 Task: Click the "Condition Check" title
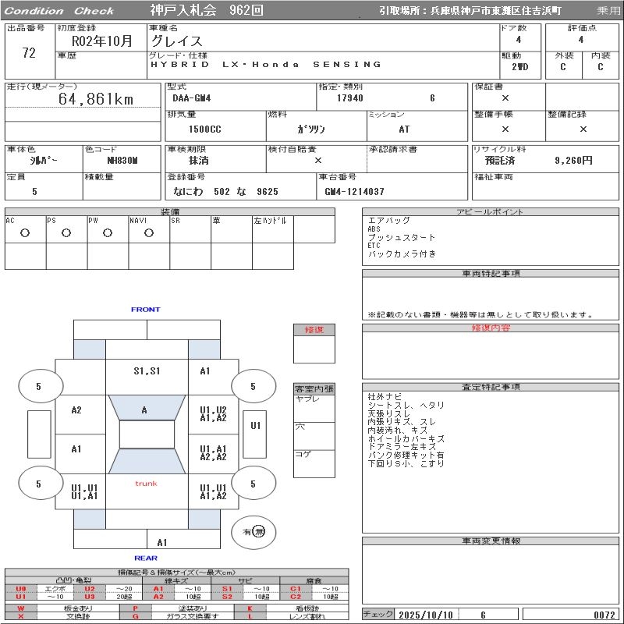(x=59, y=11)
